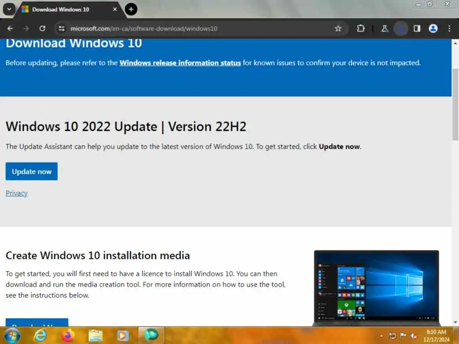The height and width of the screenshot is (344, 459).
Task: Click heading Windows 10 2022 Update Version 22H2
Action: point(126,127)
